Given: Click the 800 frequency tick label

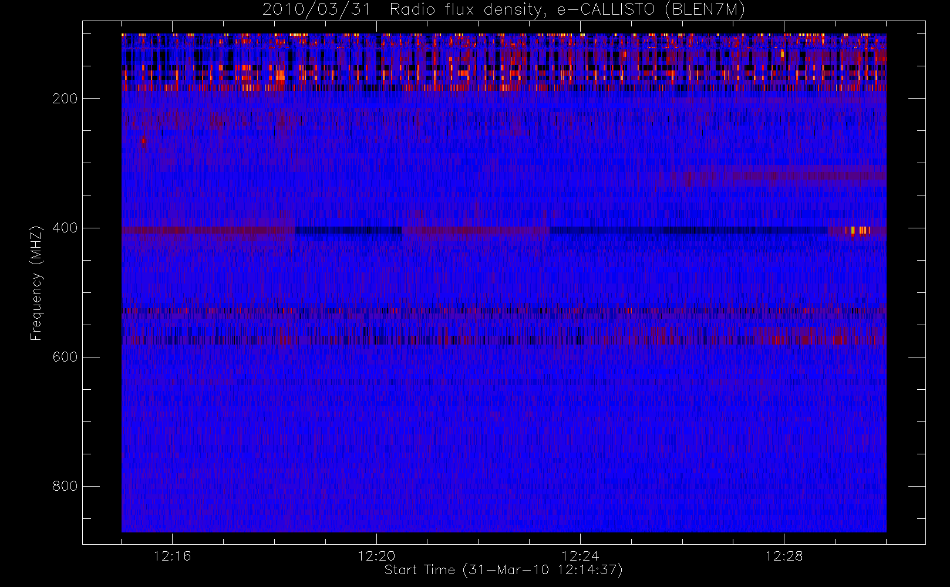Looking at the screenshot, I should pos(65,486).
